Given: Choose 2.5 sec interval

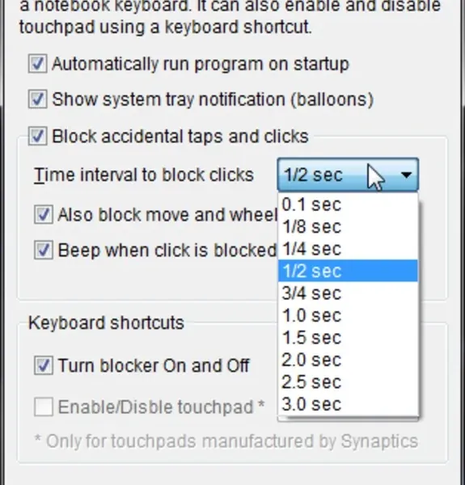Looking at the screenshot, I should [x=348, y=382].
